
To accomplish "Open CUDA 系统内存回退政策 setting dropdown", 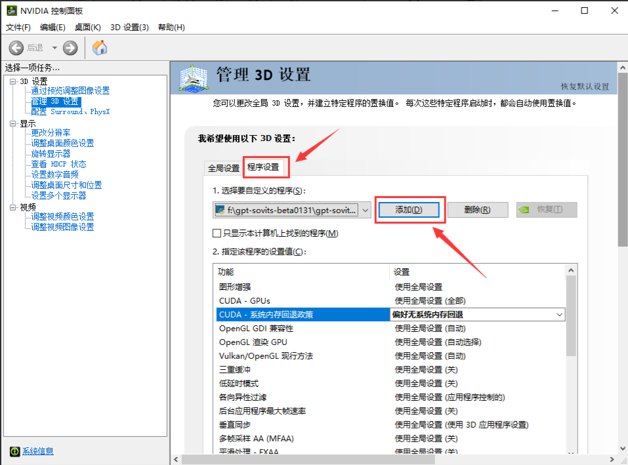I will point(559,315).
